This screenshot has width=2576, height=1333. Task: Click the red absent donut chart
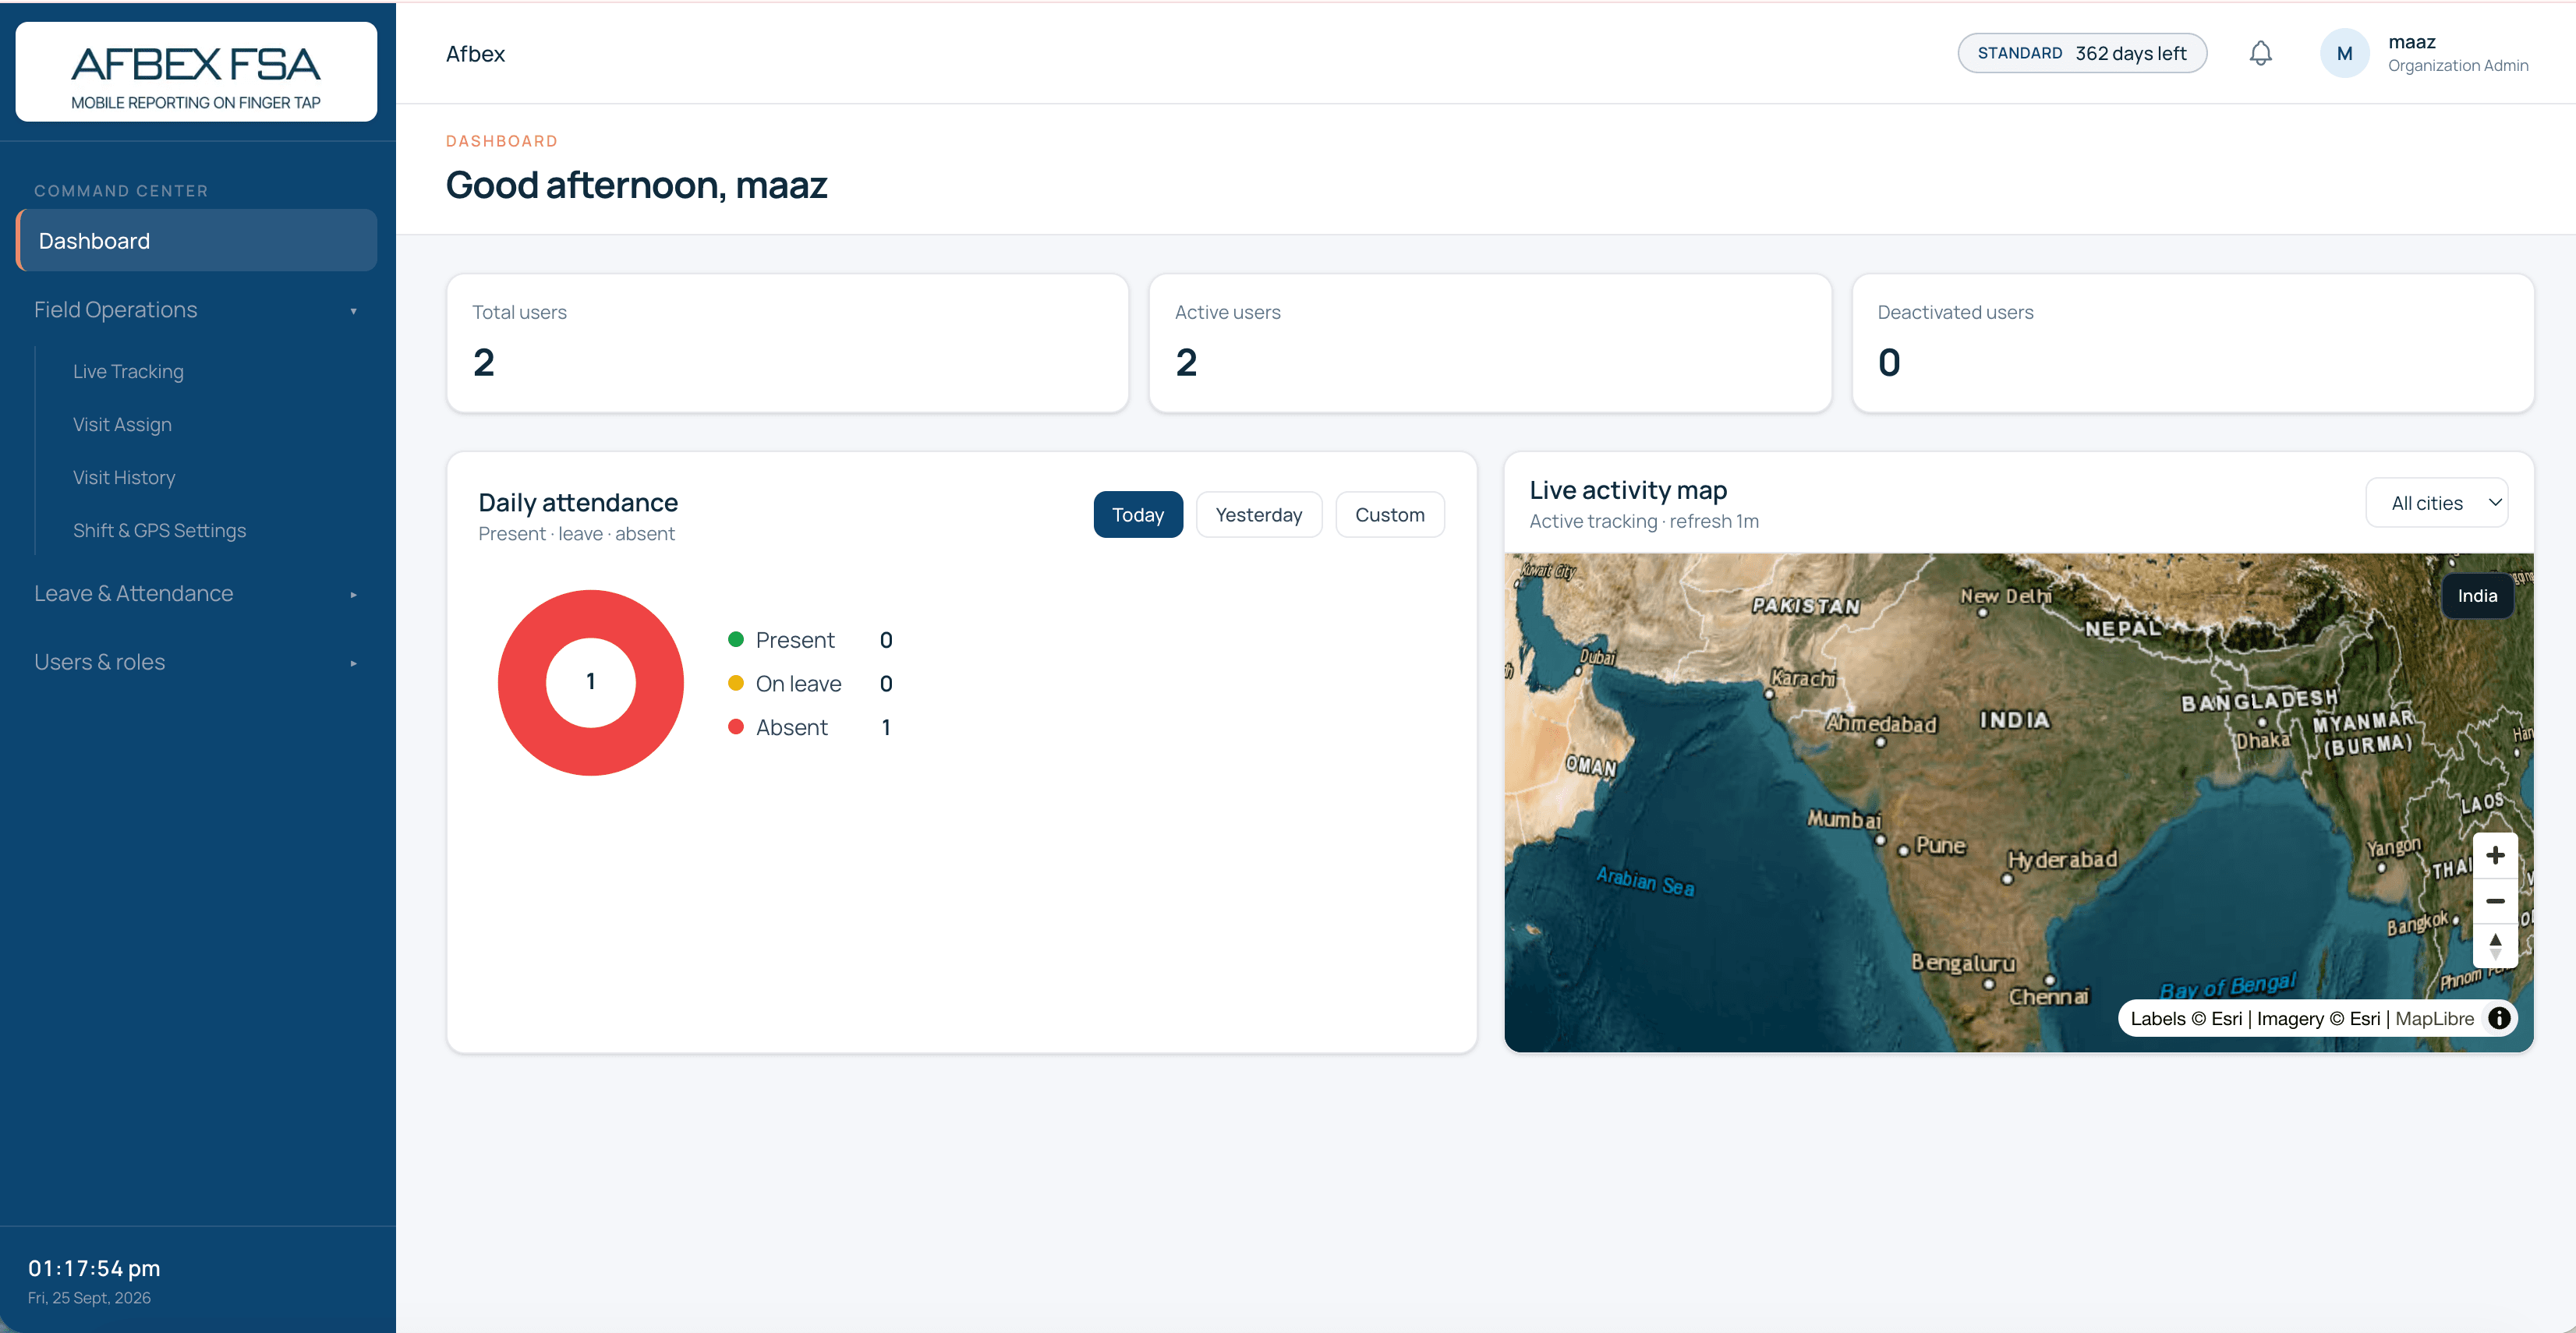[x=590, y=683]
